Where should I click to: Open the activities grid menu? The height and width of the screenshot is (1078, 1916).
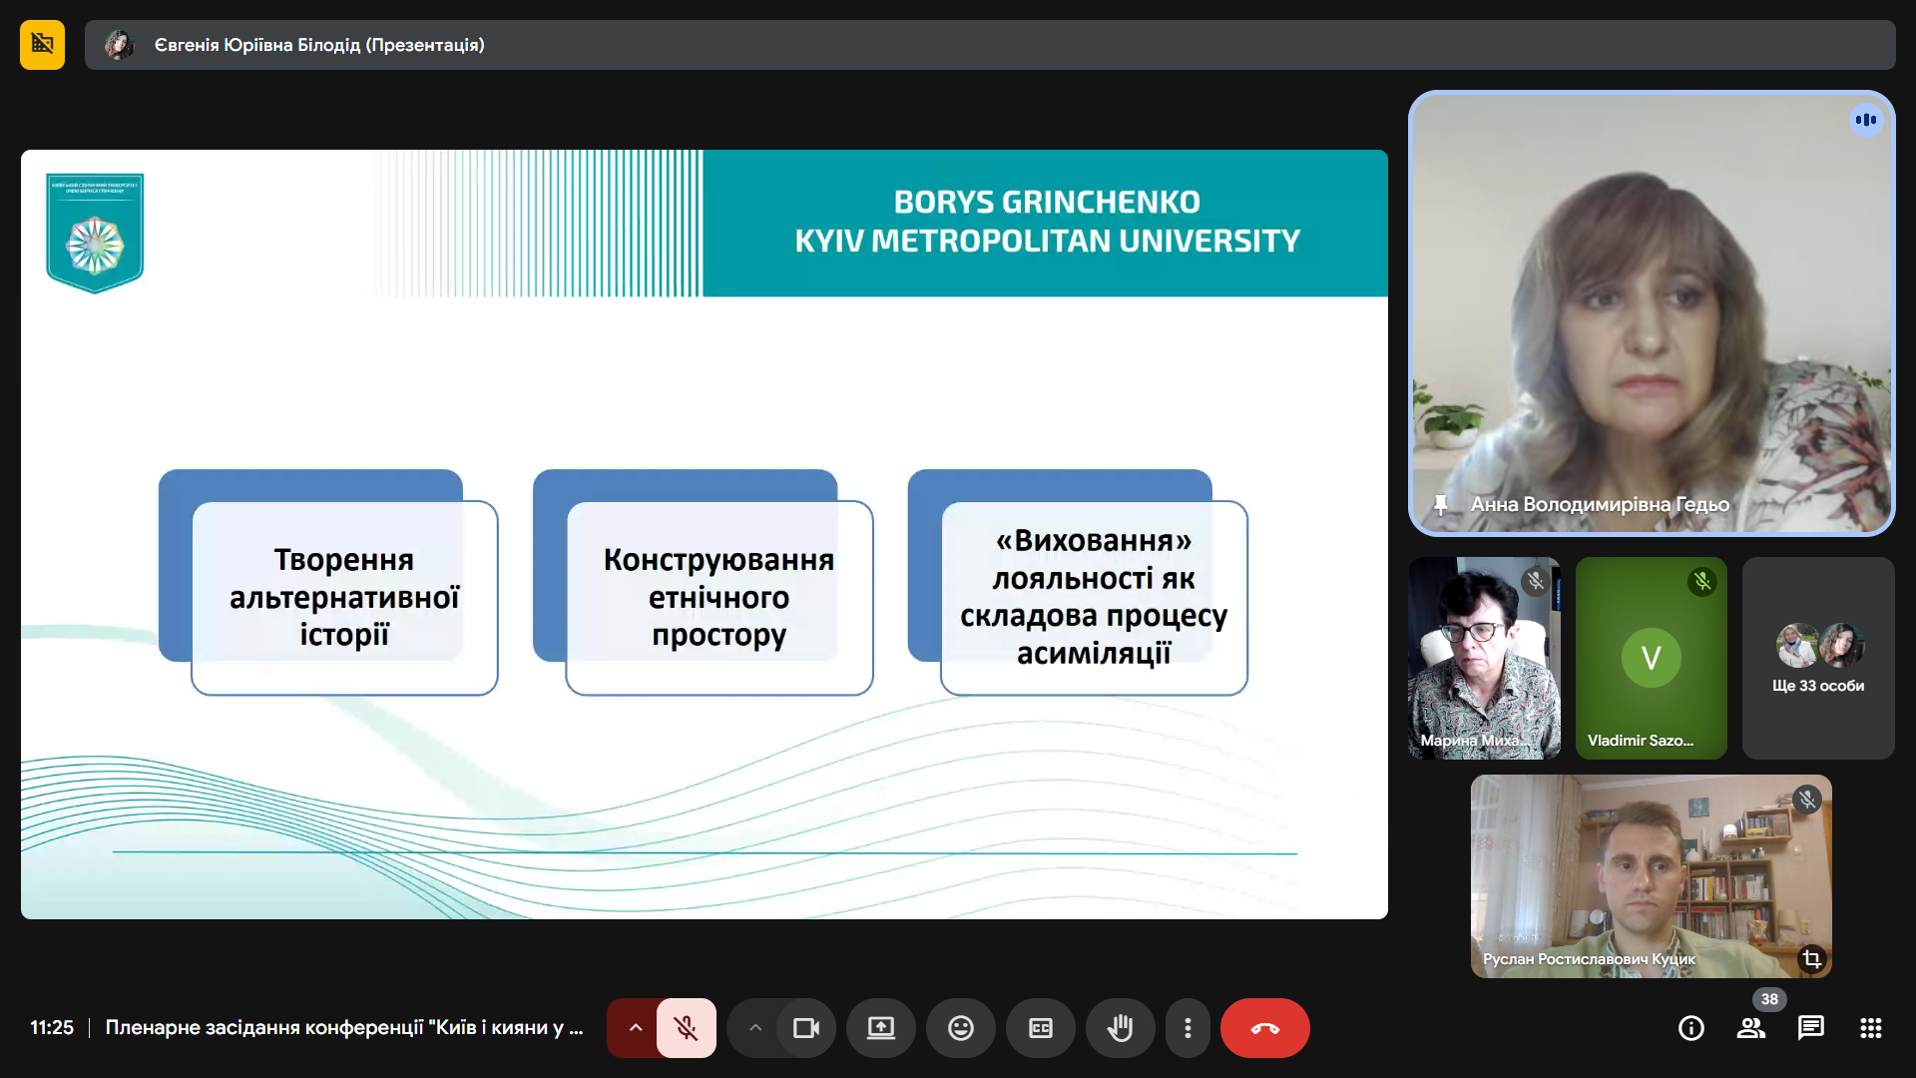click(x=1871, y=1028)
